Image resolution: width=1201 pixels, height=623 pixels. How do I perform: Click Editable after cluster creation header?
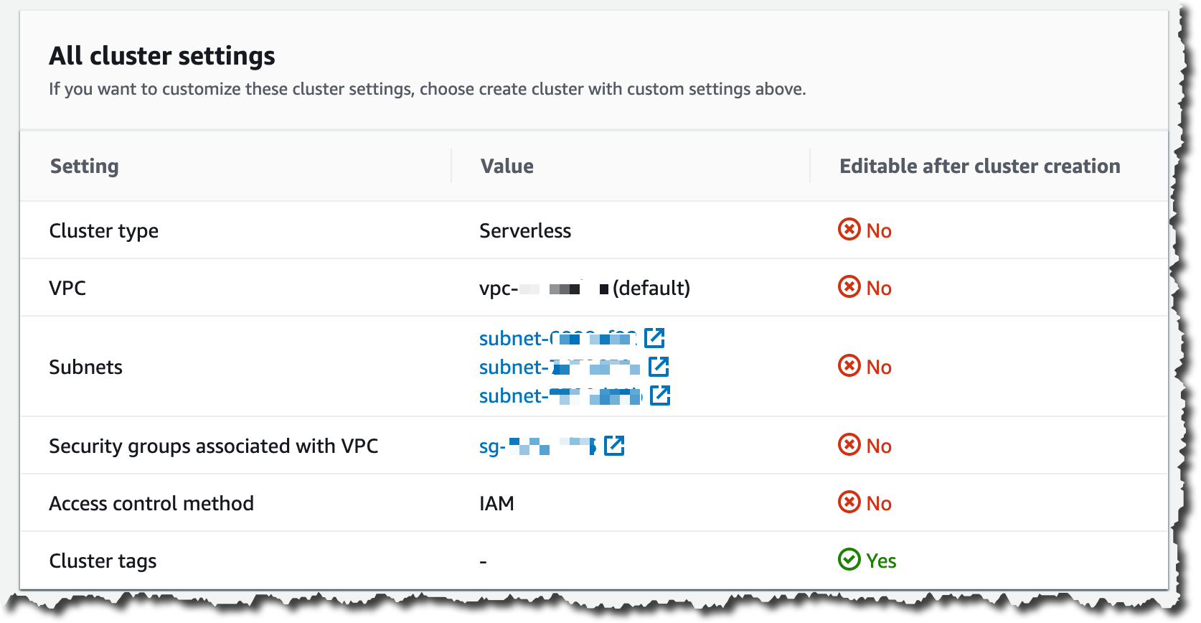[x=979, y=167]
